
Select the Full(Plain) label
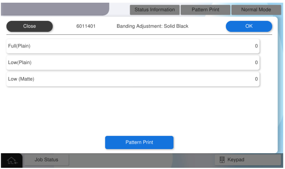19,46
